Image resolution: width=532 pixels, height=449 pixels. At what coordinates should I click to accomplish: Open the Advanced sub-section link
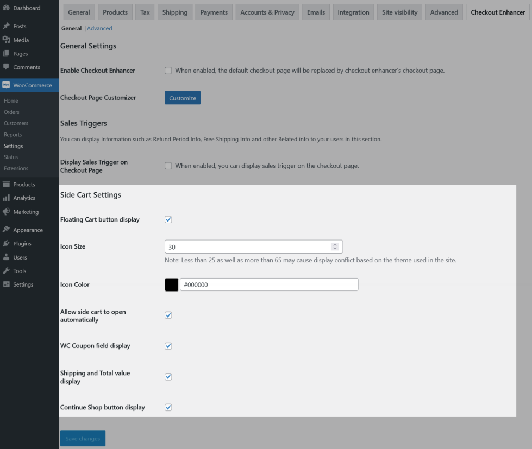99,28
